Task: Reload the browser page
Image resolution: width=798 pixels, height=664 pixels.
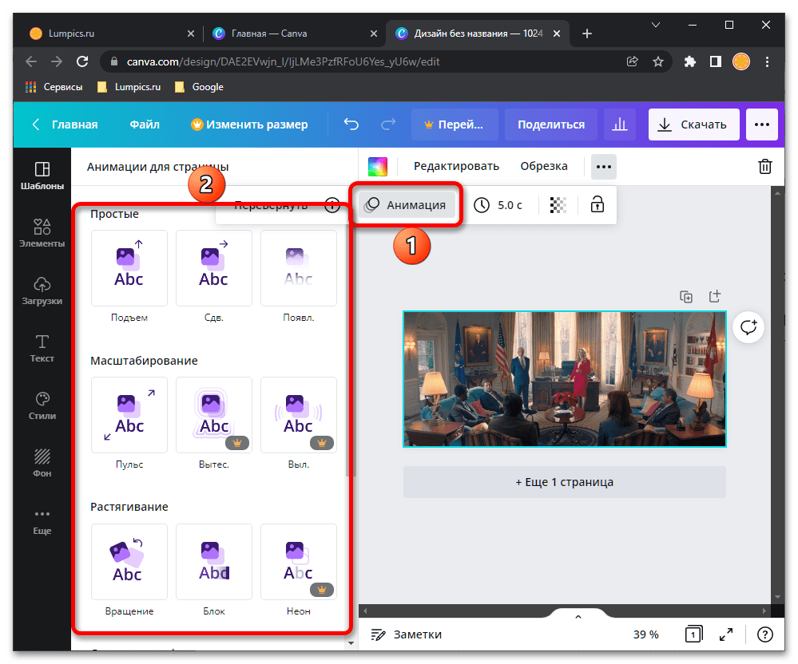Action: (x=82, y=61)
